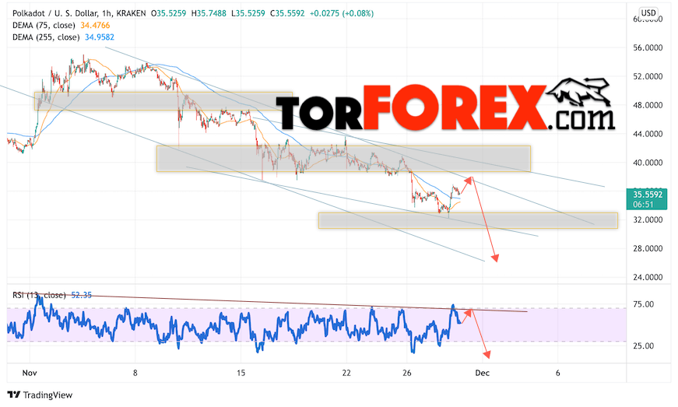The height and width of the screenshot is (407, 678).
Task: Click the TradingView logo icon
Action: [x=14, y=395]
